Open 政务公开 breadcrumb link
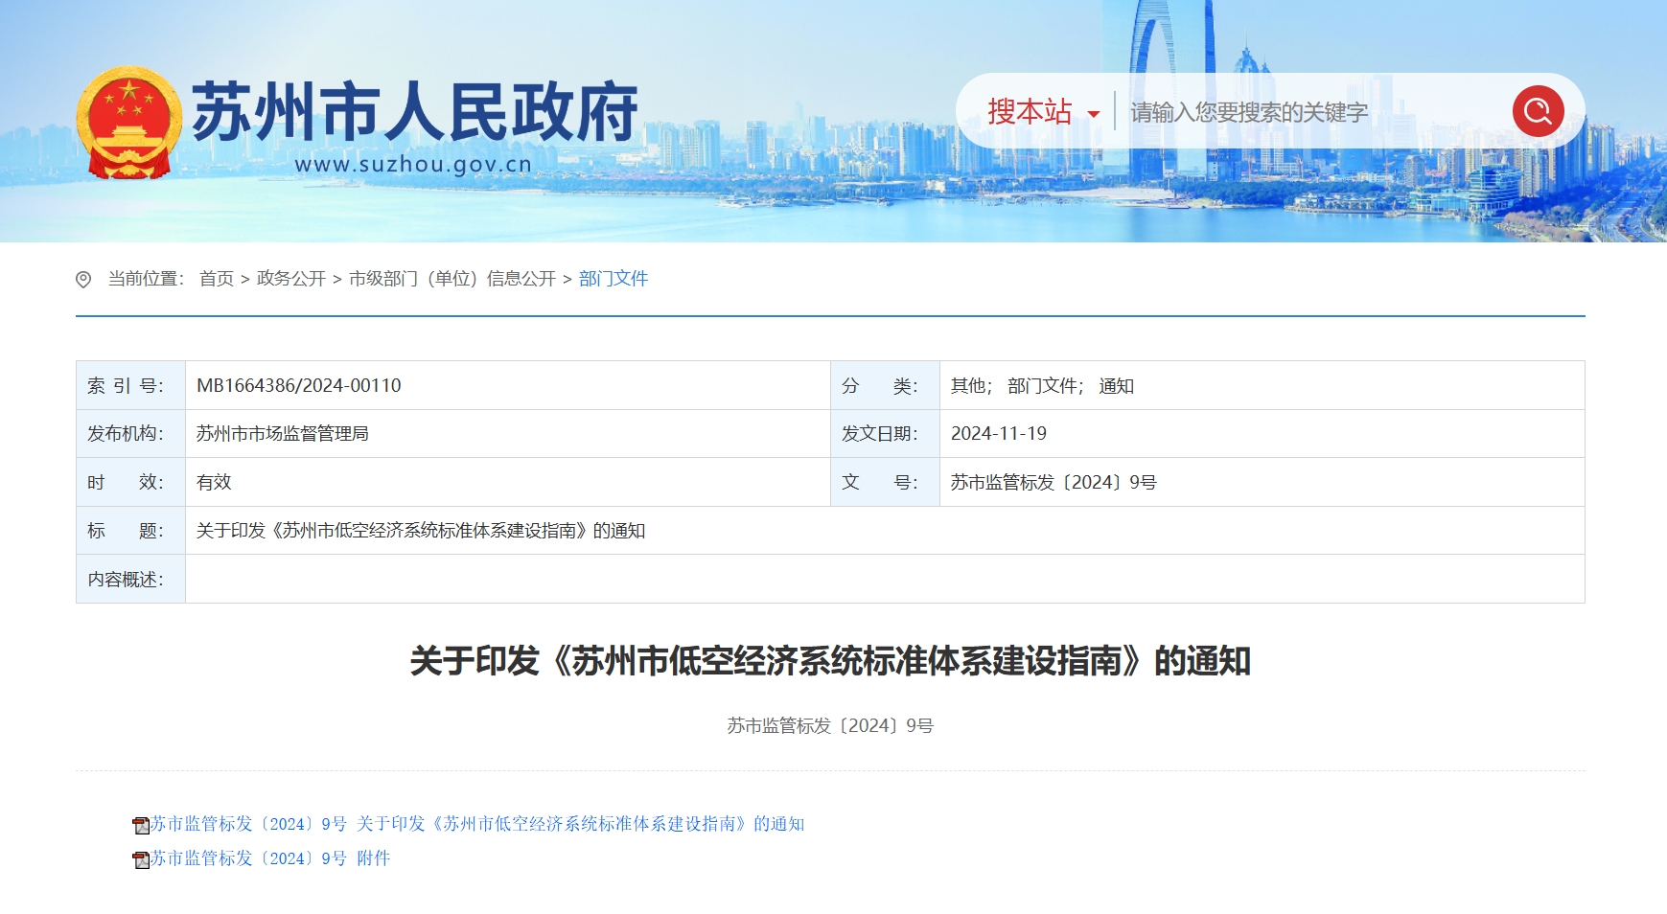The image size is (1667, 914). pos(291,279)
